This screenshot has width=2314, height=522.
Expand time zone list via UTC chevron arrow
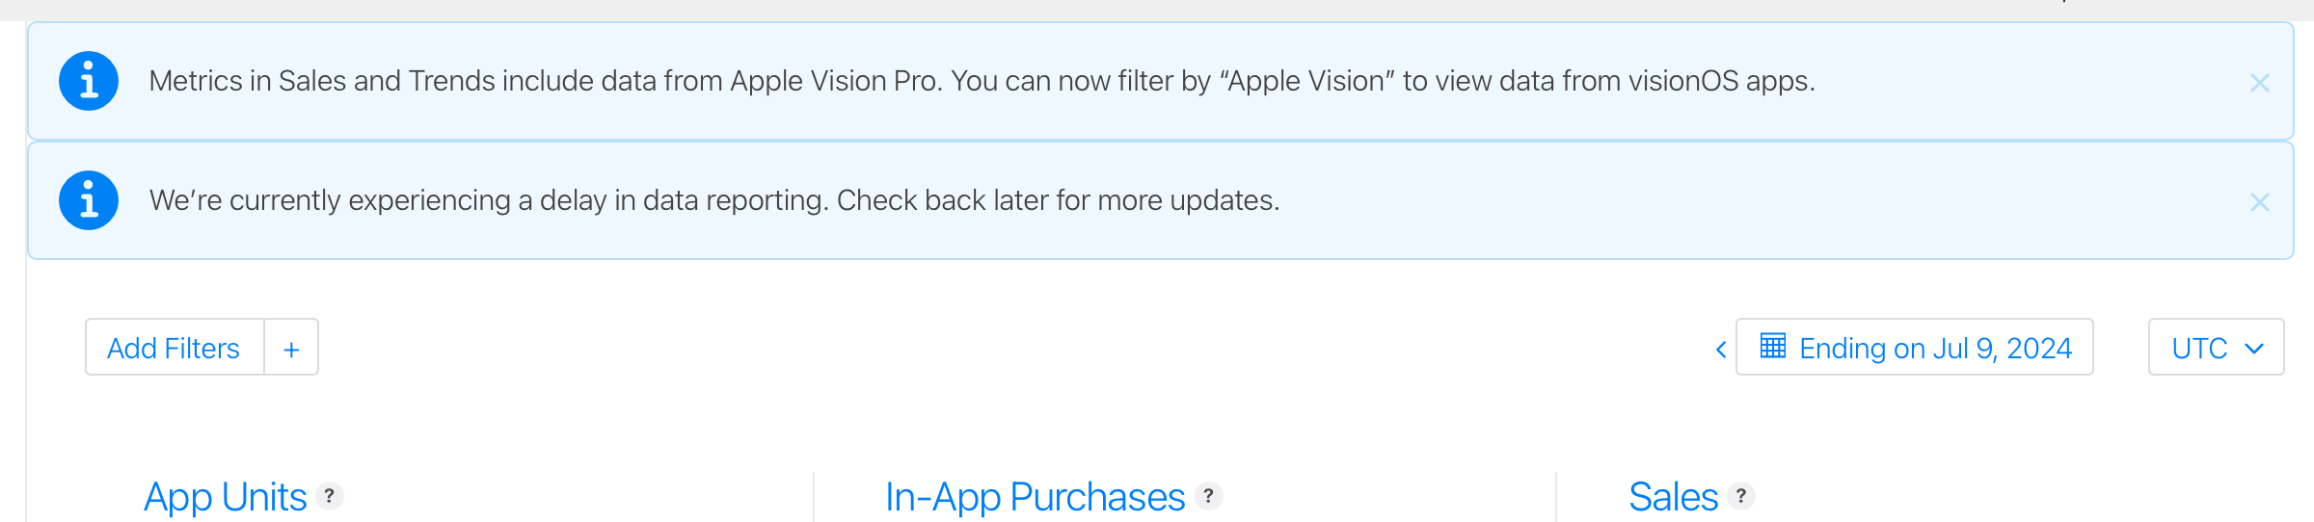tap(2254, 349)
